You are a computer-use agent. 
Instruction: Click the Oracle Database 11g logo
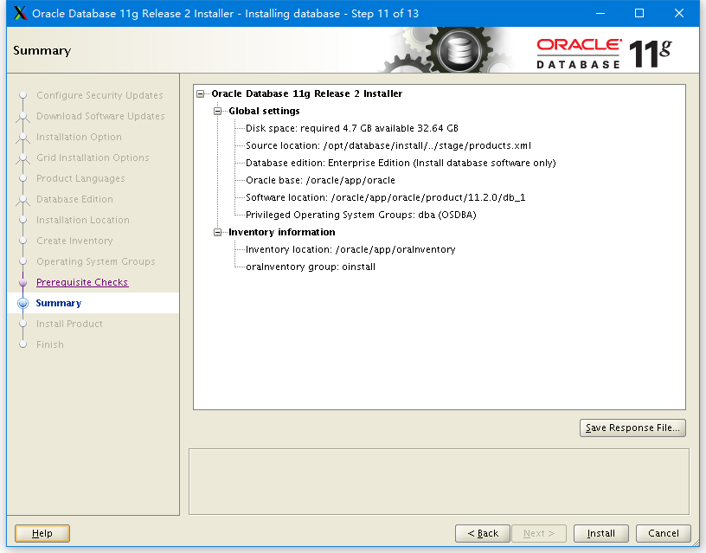click(603, 54)
